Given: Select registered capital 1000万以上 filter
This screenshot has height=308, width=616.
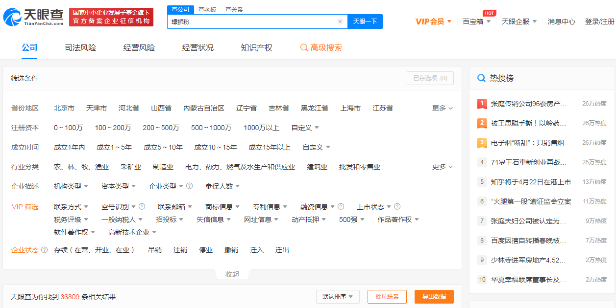Looking at the screenshot, I should click(x=261, y=128).
